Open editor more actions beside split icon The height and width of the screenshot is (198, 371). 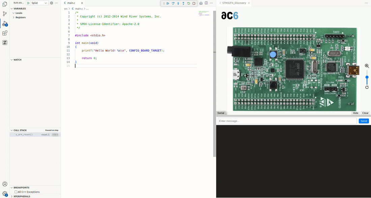[x=211, y=3]
